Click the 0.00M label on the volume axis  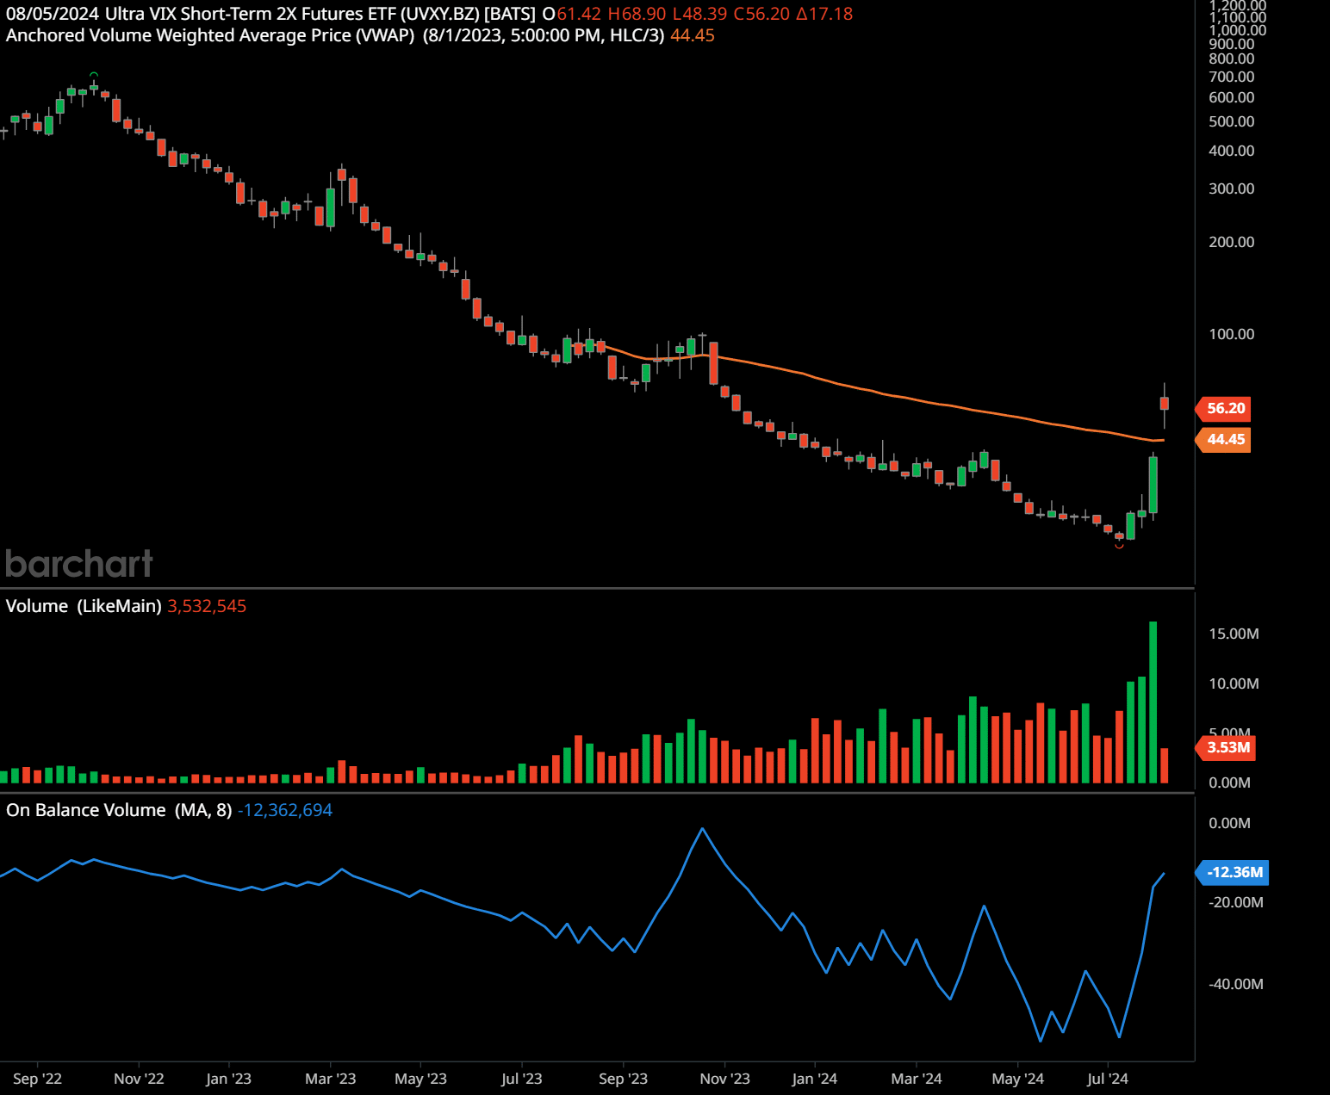pyautogui.click(x=1229, y=783)
